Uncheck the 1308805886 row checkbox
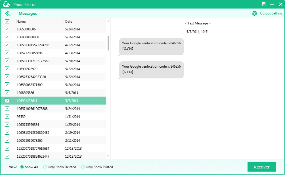This screenshot has width=285, height=175. click(x=7, y=93)
